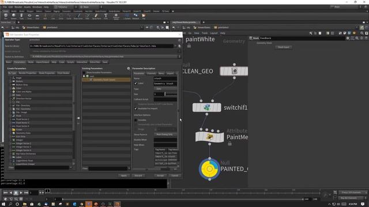Image resolution: width=369 pixels, height=207 pixels.
Task: Select Color and Alpha parameter type
Action: click(24, 91)
